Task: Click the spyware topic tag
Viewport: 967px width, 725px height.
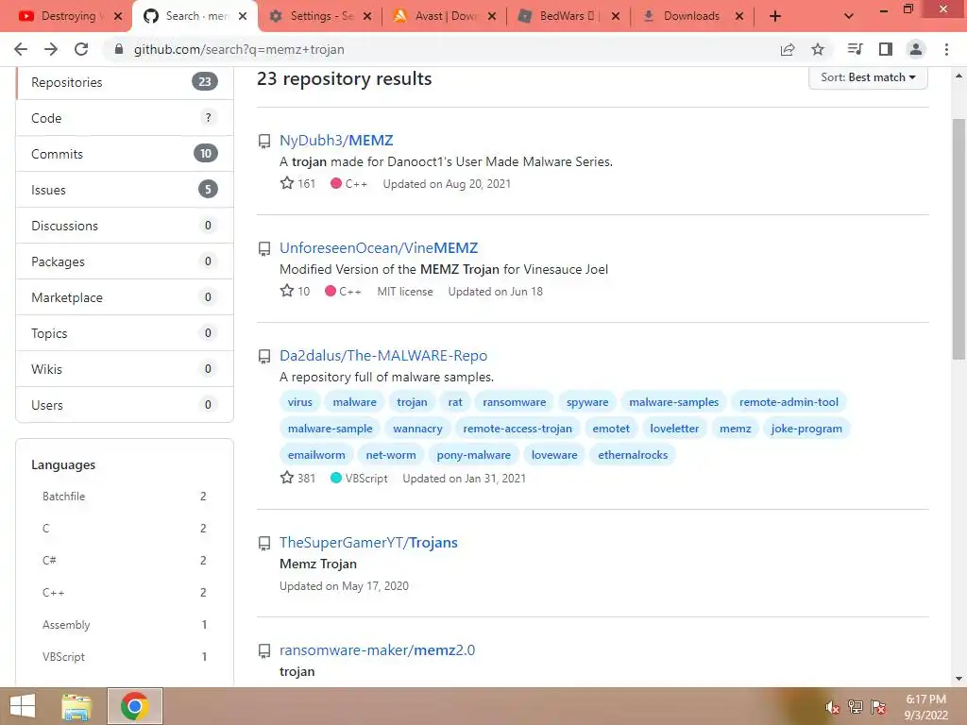Action: coord(587,402)
